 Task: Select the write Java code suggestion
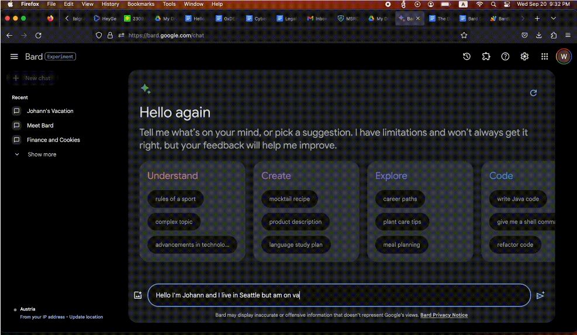(518, 199)
